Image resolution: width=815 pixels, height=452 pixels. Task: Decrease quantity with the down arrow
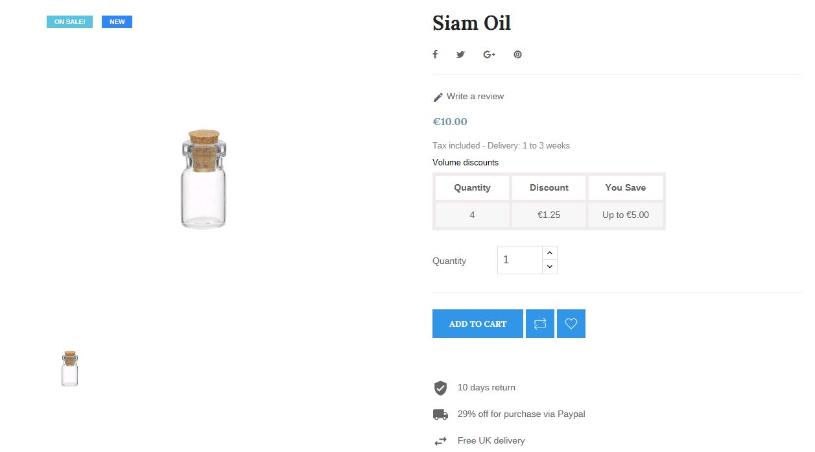550,267
